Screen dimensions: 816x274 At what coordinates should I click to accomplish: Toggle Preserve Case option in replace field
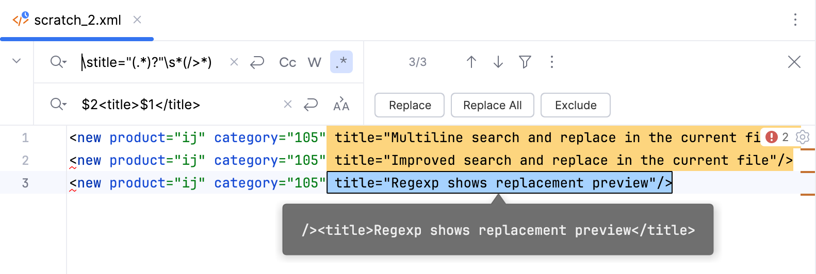341,105
